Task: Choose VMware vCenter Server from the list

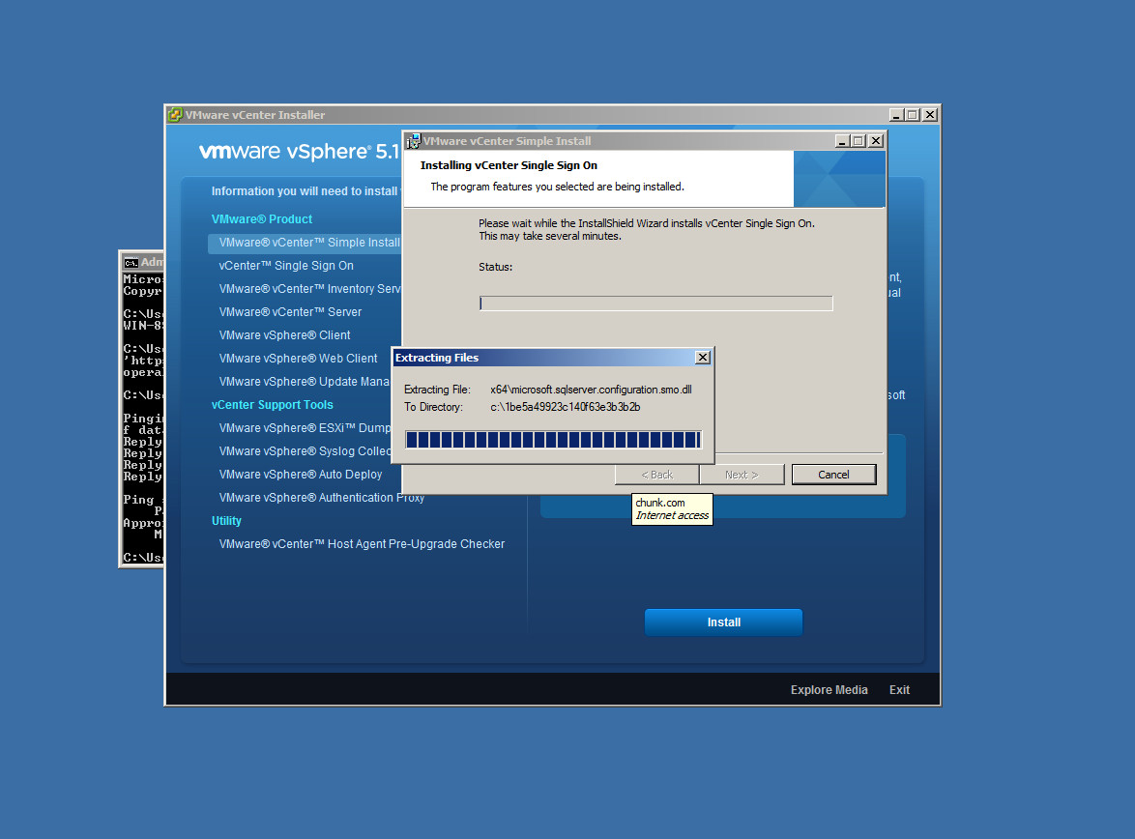Action: [x=290, y=312]
